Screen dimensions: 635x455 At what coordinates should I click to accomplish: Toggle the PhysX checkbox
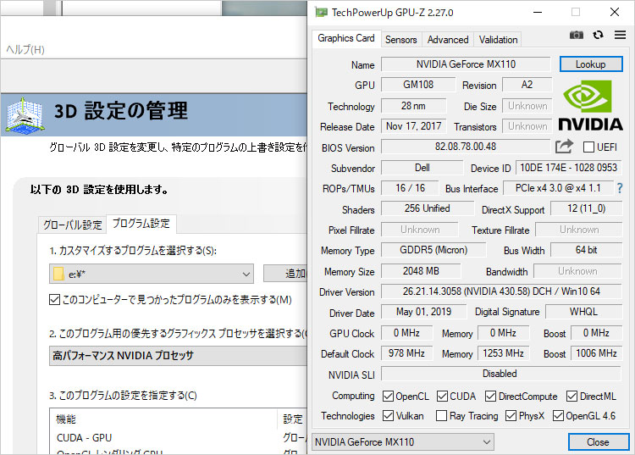pyautogui.click(x=511, y=416)
